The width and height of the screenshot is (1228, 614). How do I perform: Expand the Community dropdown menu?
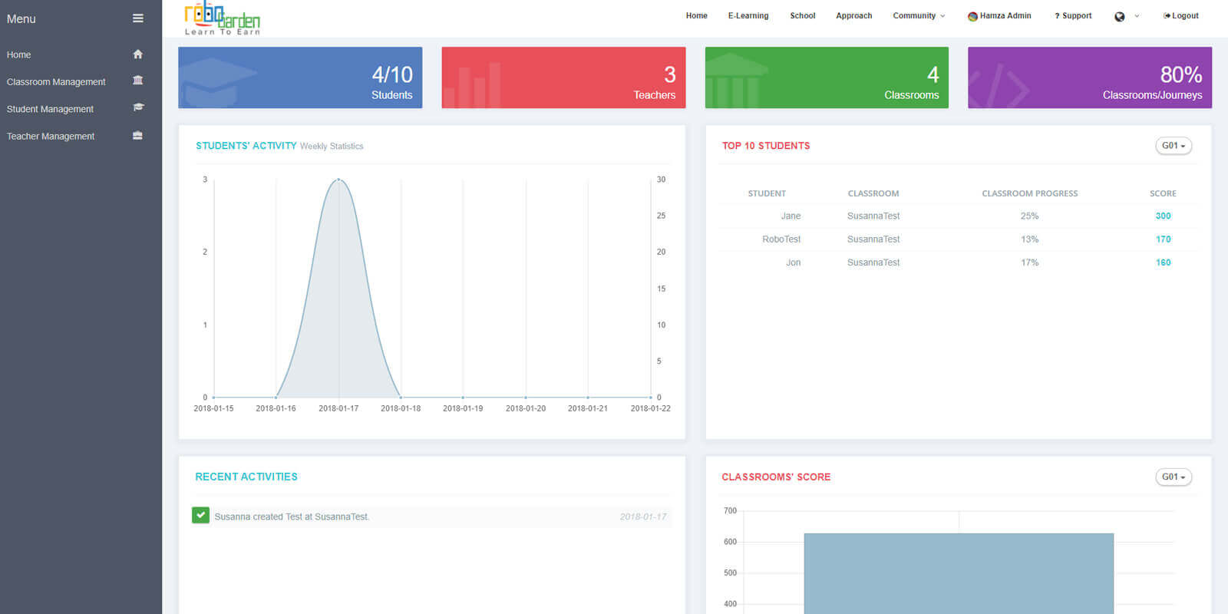[919, 15]
